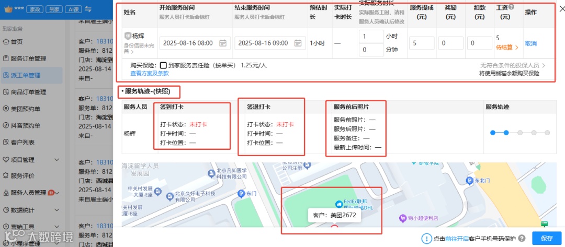The image size is (565, 247).
Task: Expand the 项目管理 menu chevron
Action: [x=56, y=160]
